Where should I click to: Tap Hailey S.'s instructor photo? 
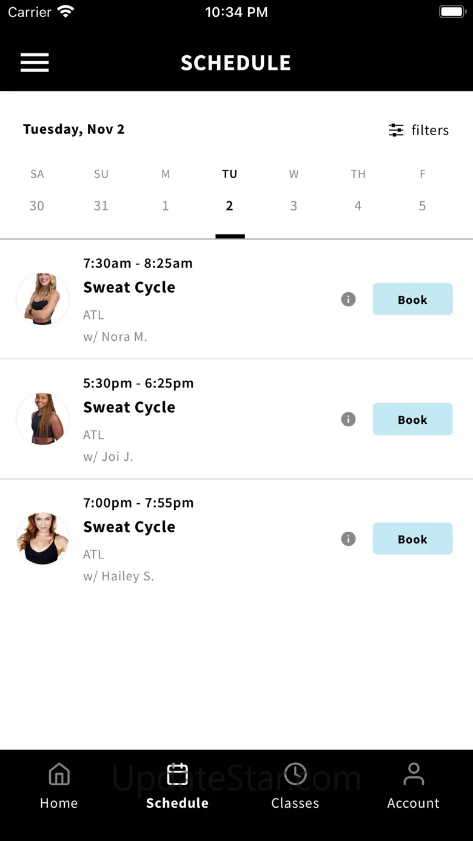click(x=42, y=538)
